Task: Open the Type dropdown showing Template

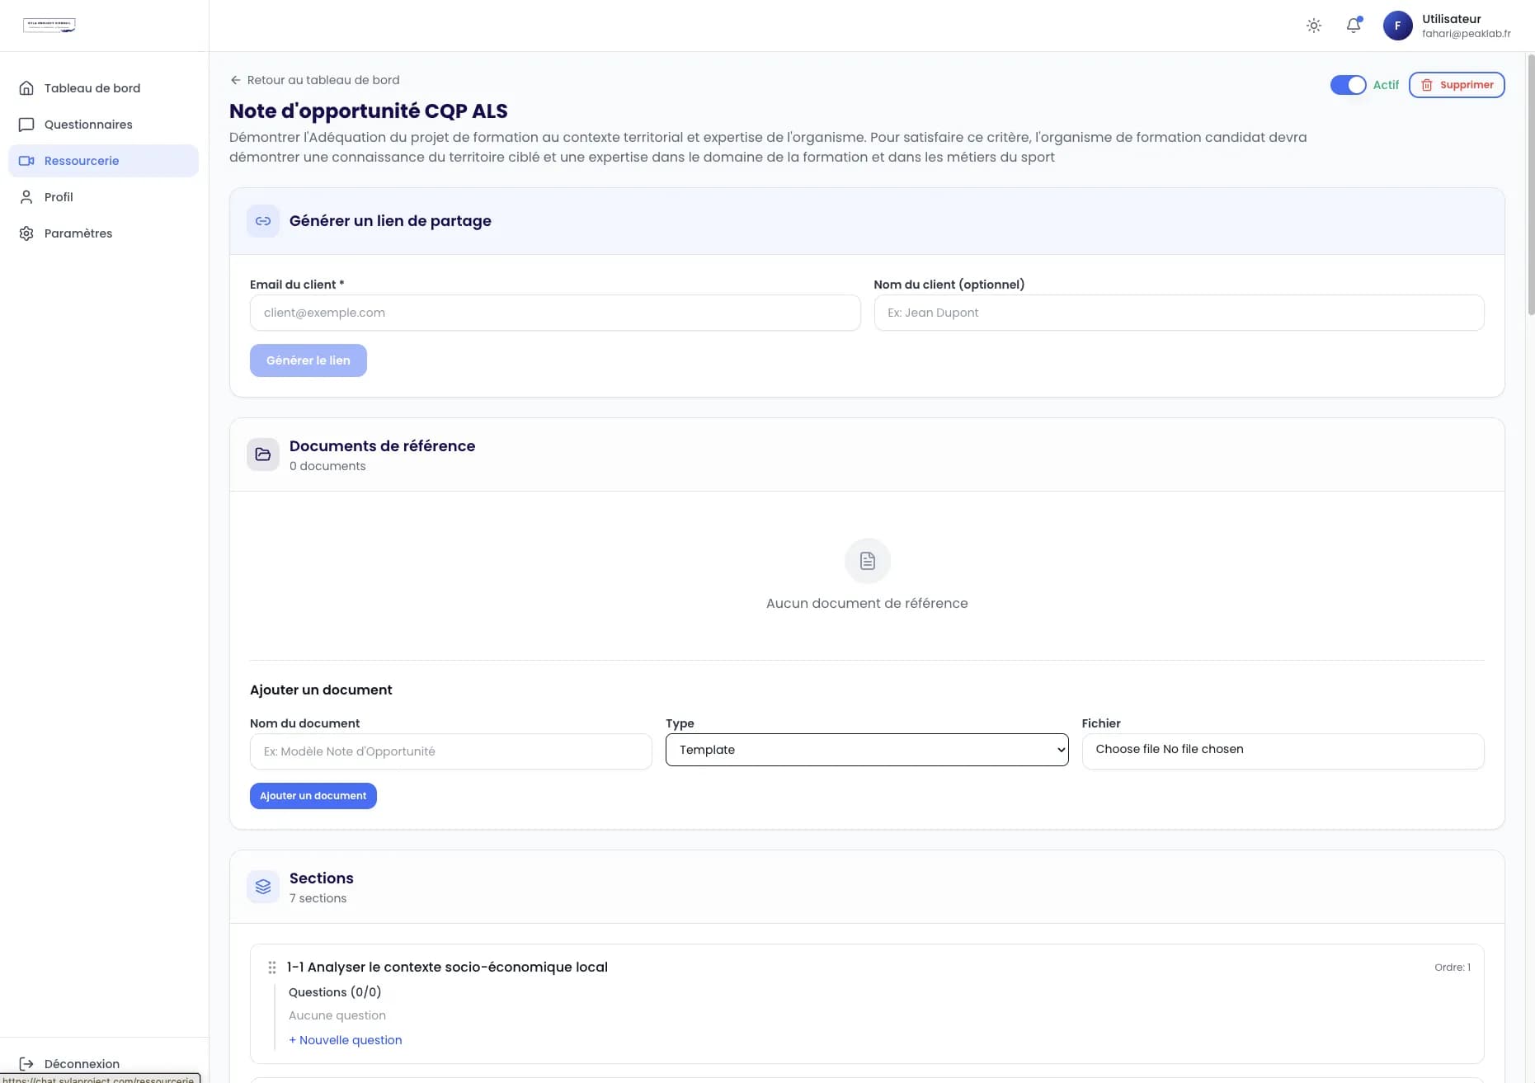Action: click(x=866, y=750)
